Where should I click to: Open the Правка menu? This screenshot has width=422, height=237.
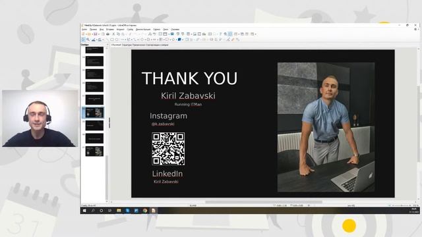(93, 29)
